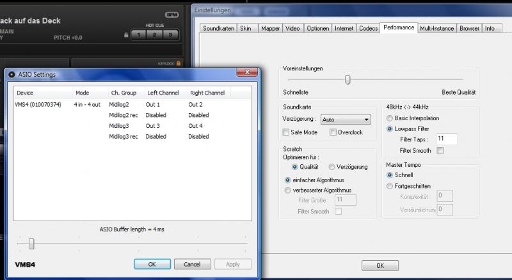The width and height of the screenshot is (512, 280).
Task: Toggle the orange Keylock padlock icon
Action: coord(179,63)
